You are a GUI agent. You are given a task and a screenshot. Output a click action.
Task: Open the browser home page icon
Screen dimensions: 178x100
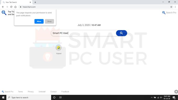pos(15,7)
